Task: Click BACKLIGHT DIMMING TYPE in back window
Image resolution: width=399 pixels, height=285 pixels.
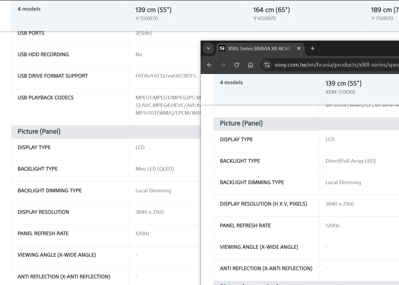Action: coord(49,190)
